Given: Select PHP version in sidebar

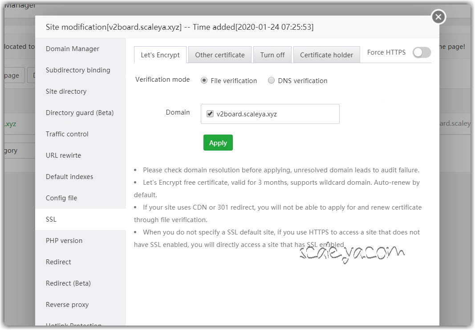Looking at the screenshot, I should (x=64, y=241).
